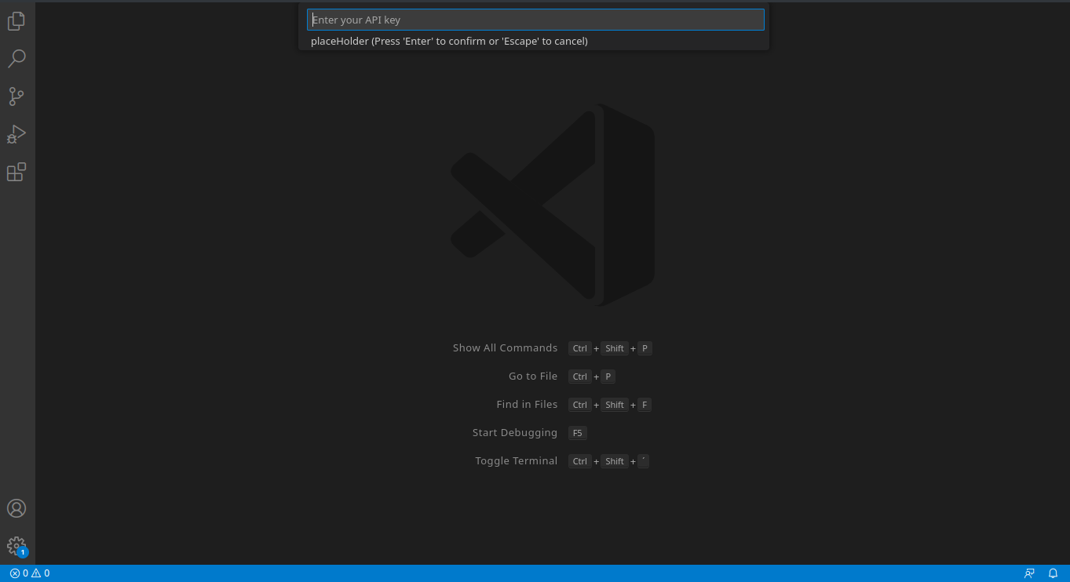Open the Source Control view icon
The width and height of the screenshot is (1070, 582).
click(x=16, y=96)
